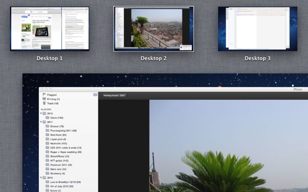
Task: Select the Bake sale album
Action: click(x=59, y=169)
